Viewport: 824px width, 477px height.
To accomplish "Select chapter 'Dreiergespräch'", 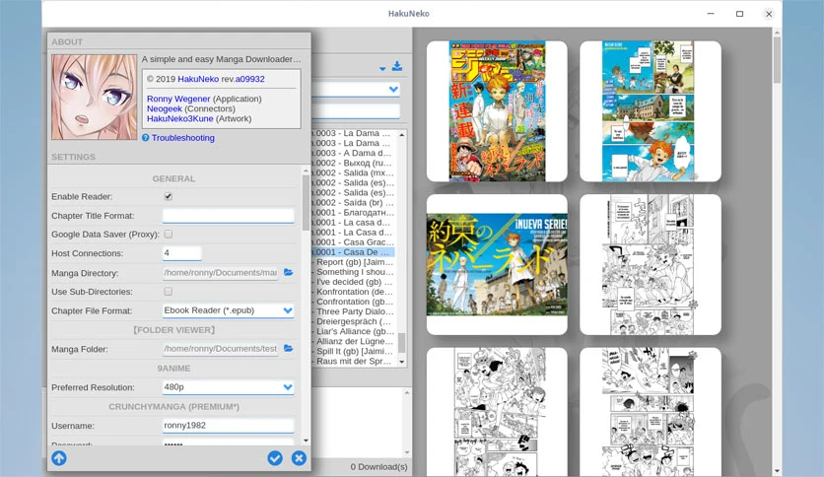I will click(x=353, y=321).
